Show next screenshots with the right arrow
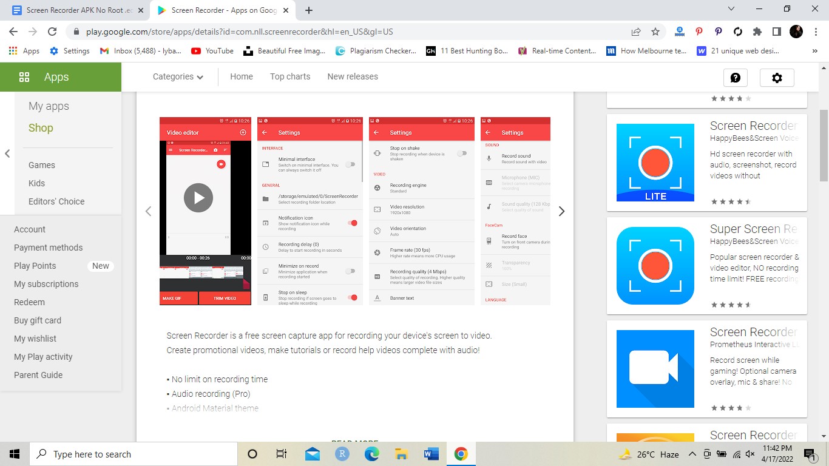 click(561, 211)
